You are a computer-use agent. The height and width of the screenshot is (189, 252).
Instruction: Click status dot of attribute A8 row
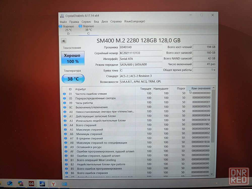click(66, 143)
